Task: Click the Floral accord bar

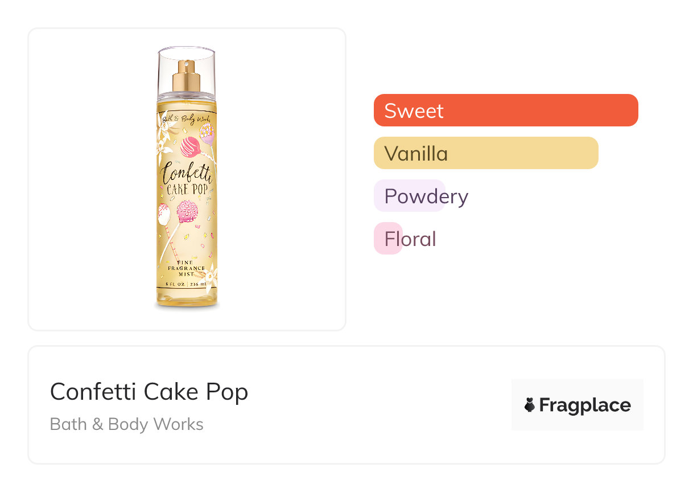Action: tap(389, 239)
